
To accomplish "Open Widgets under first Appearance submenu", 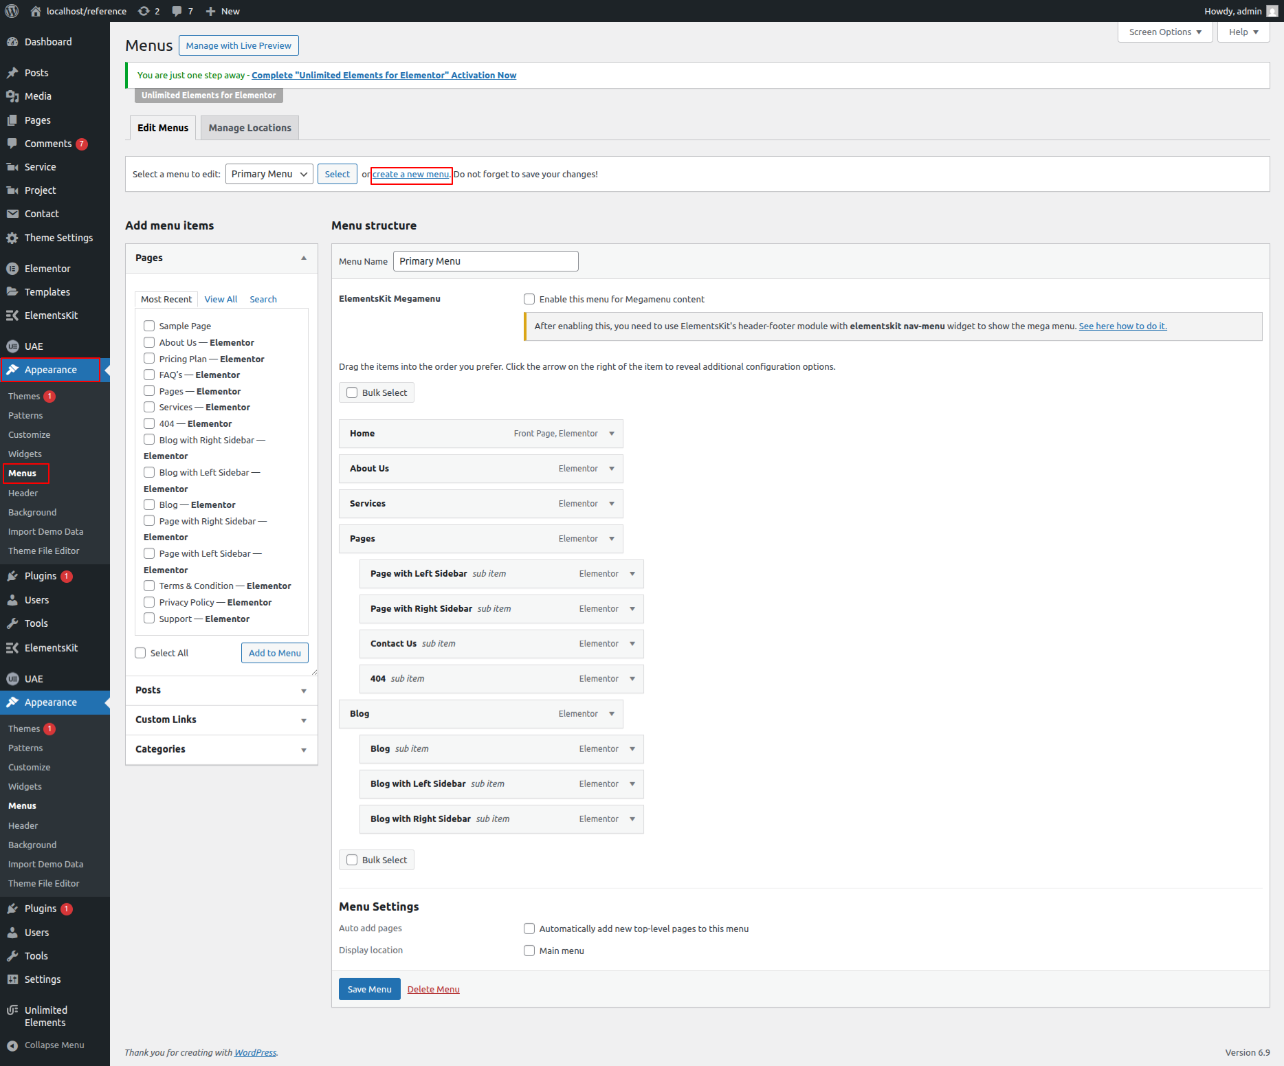I will click(x=25, y=454).
